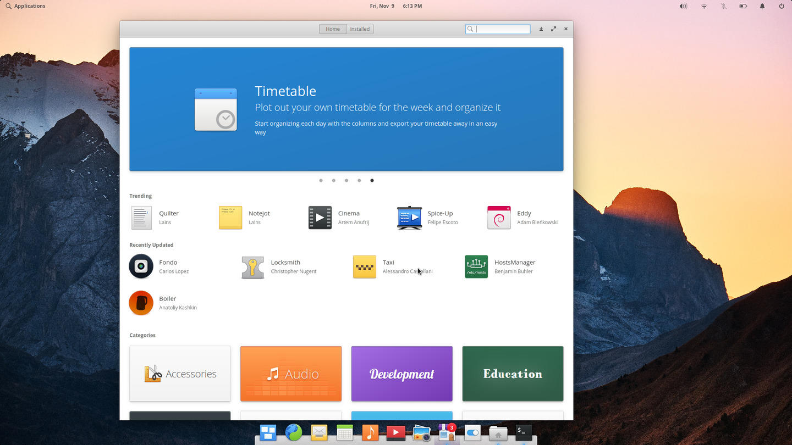Click the Timetable calendar icon in banner

coord(216,109)
